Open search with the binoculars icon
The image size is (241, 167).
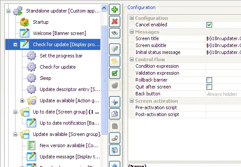pos(115,33)
